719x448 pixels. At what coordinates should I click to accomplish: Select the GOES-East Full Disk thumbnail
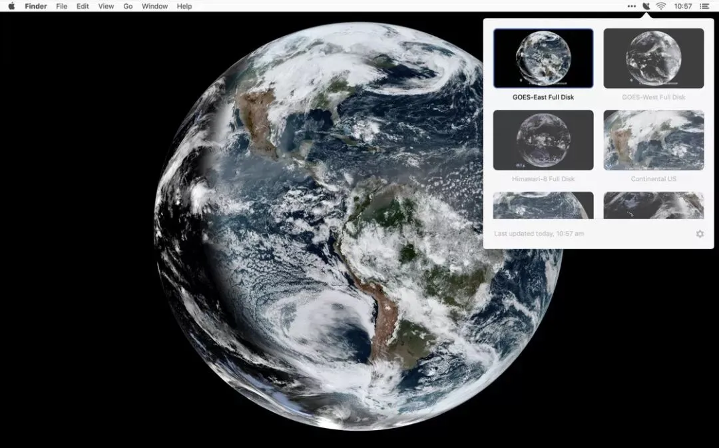(x=543, y=58)
